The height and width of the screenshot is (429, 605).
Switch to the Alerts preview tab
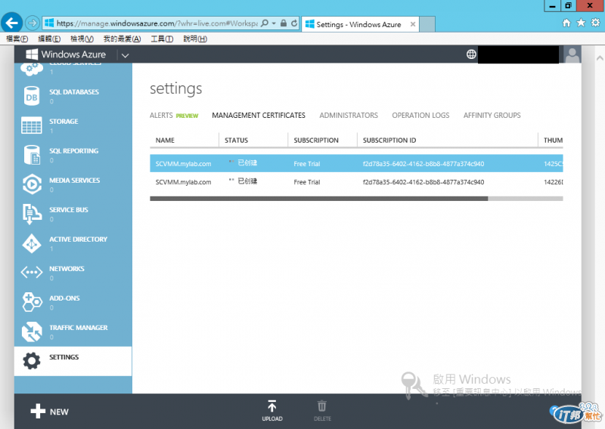point(174,116)
